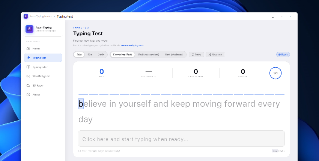Click the word 'day' in the passage

point(86,119)
